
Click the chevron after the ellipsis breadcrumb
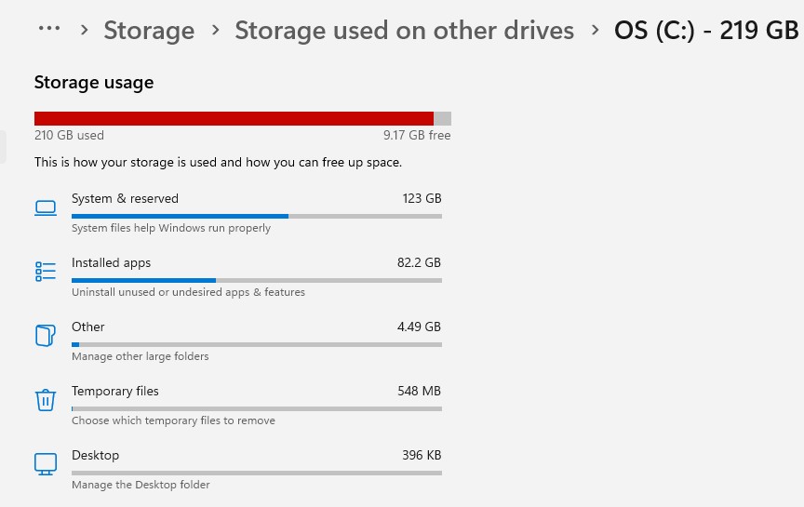click(84, 31)
